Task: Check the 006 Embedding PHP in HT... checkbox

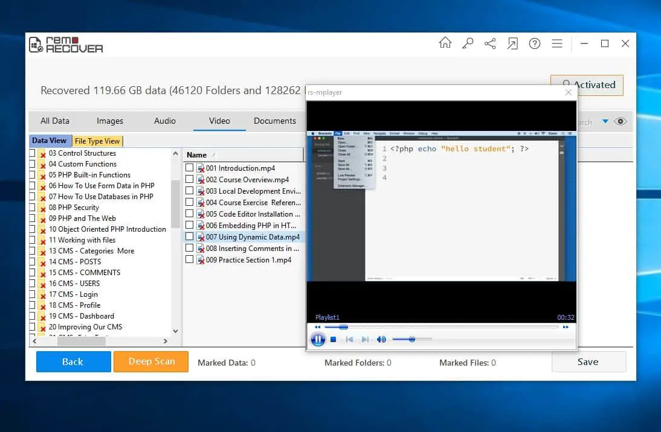Action: (190, 225)
